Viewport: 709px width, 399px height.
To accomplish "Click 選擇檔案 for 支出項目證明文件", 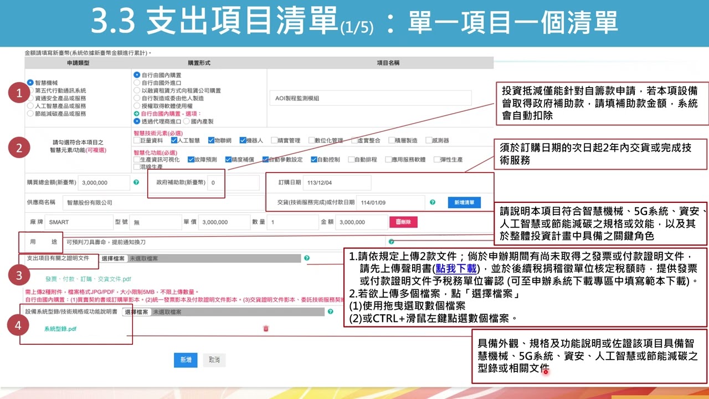I will 114,258.
